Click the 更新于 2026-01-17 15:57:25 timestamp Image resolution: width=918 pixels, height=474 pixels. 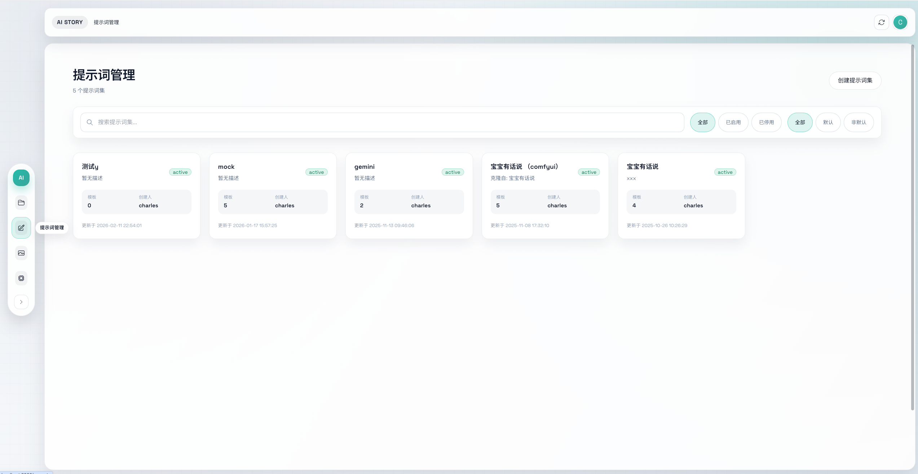[248, 226]
